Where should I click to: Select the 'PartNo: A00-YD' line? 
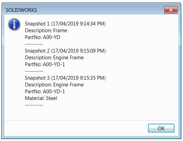tap(43, 37)
